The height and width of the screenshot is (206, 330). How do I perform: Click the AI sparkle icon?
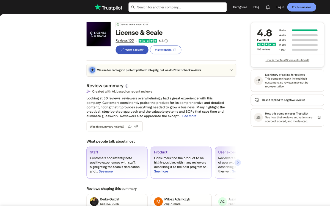pos(89,91)
